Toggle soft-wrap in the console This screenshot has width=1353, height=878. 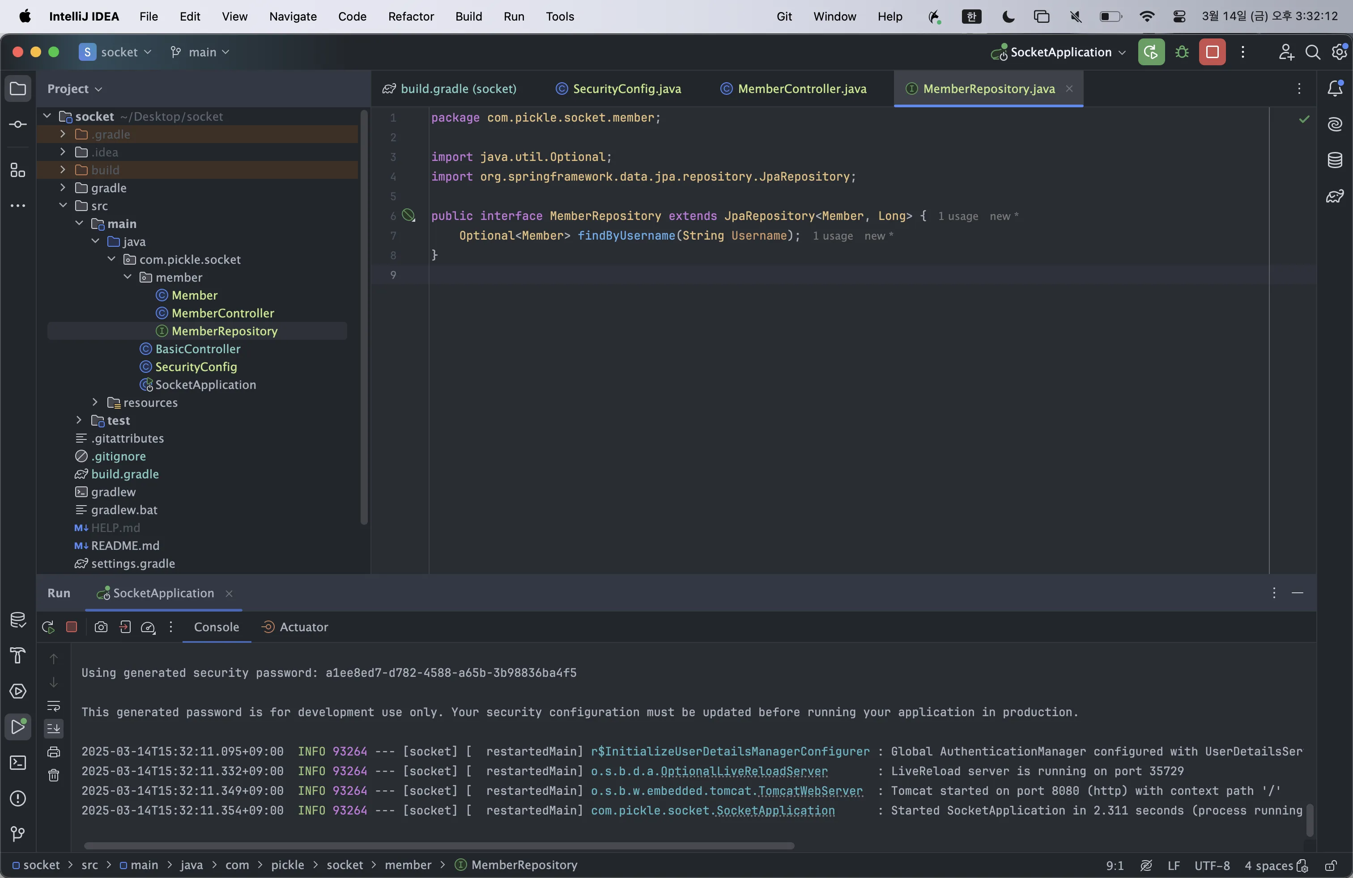(x=53, y=706)
